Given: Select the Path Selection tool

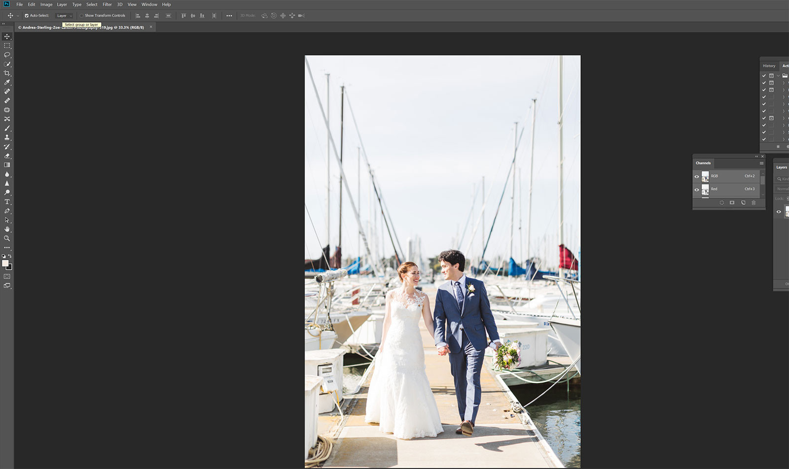Looking at the screenshot, I should (x=7, y=220).
